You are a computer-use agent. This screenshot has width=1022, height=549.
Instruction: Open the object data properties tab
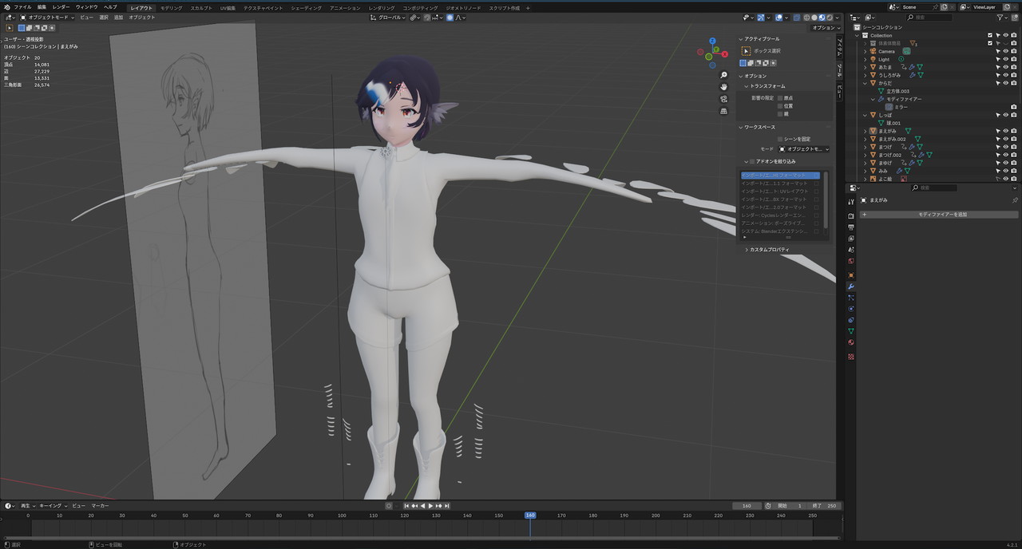point(851,330)
